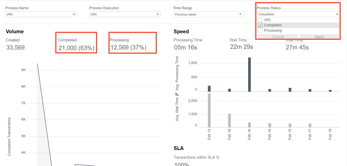The width and height of the screenshot is (347, 166).
Task: Open the Process Name dropdown
Action: (41, 14)
